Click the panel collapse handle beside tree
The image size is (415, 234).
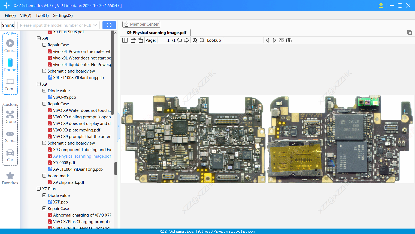(119, 126)
